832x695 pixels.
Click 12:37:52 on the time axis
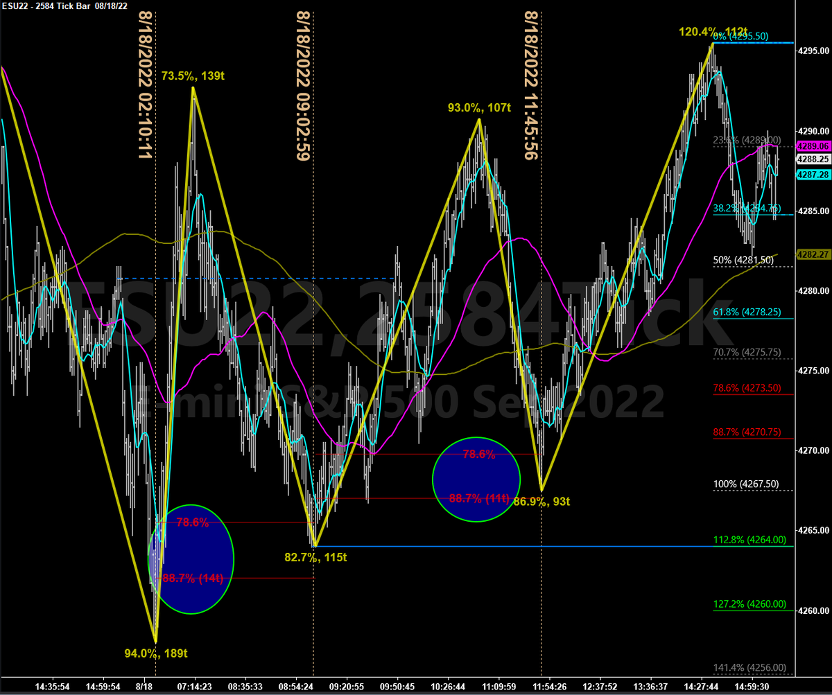pos(600,687)
